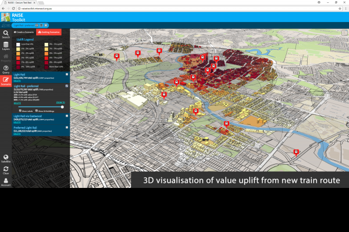Open the Chrome three-dot menu
349x232 pixels.
[x=344, y=9]
